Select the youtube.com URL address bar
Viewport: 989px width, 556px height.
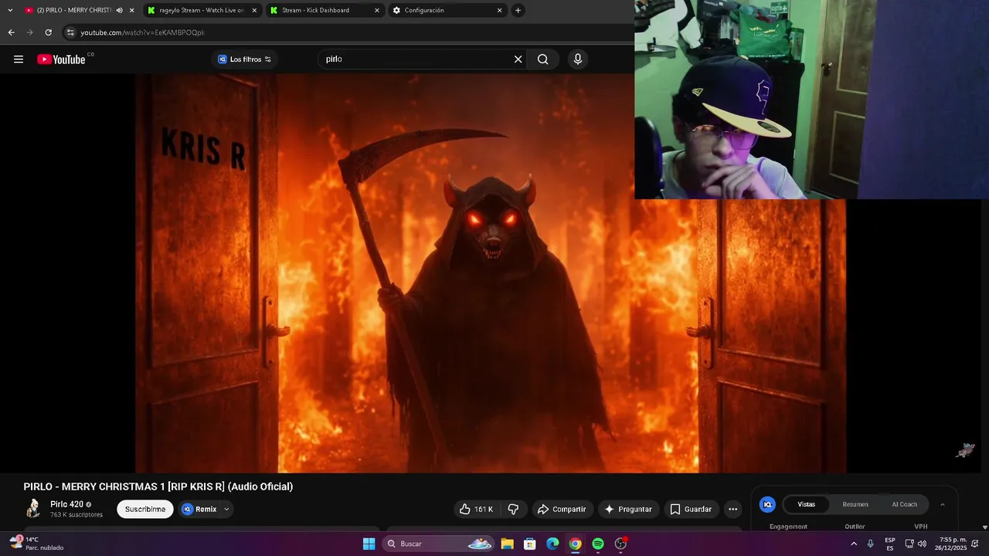tap(143, 32)
